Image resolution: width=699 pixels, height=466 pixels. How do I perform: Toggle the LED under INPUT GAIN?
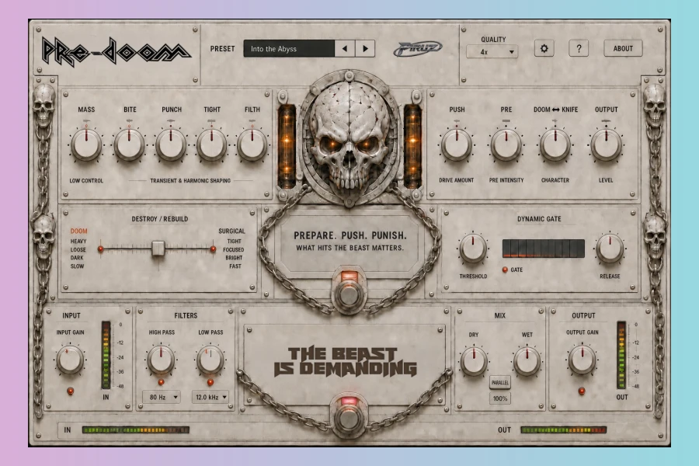pyautogui.click(x=70, y=391)
